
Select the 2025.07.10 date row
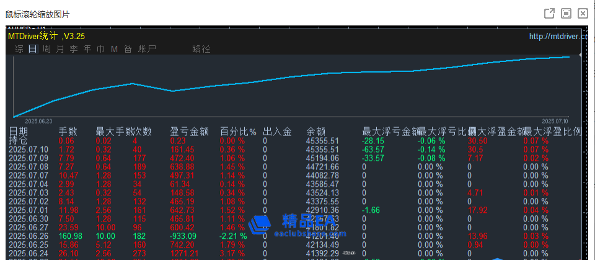[29, 149]
